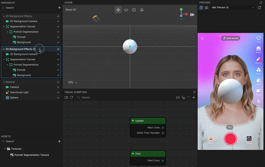Image resolution: width=265 pixels, height=167 pixels.
Task: Click Delta Time: Number output port
Action: 163,133
